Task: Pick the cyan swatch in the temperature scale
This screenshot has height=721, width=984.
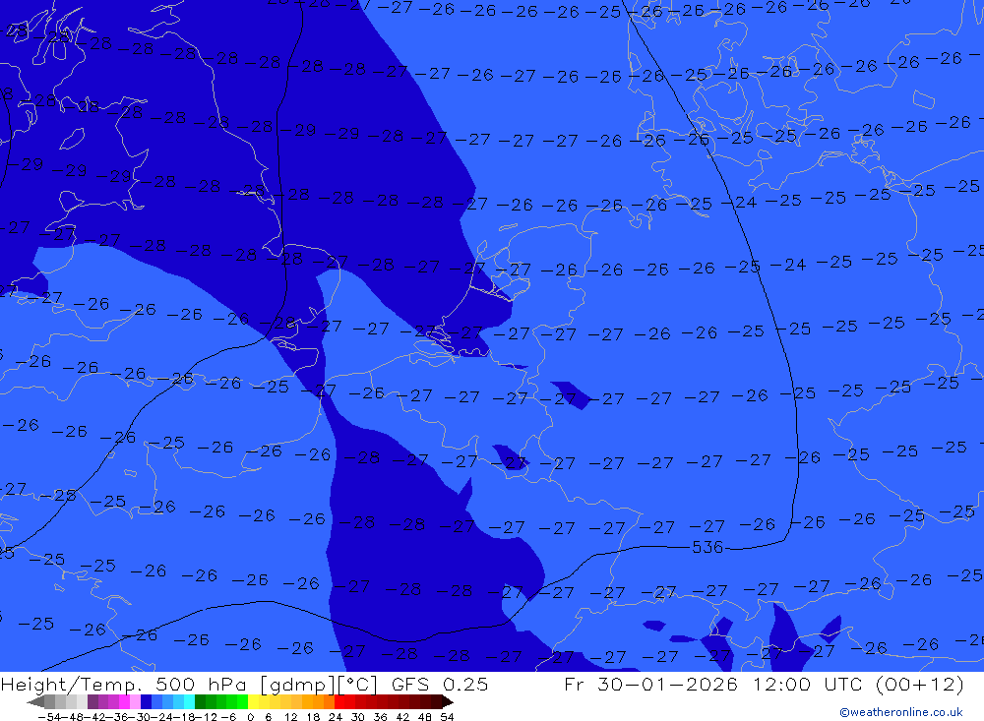Action: 190,701
